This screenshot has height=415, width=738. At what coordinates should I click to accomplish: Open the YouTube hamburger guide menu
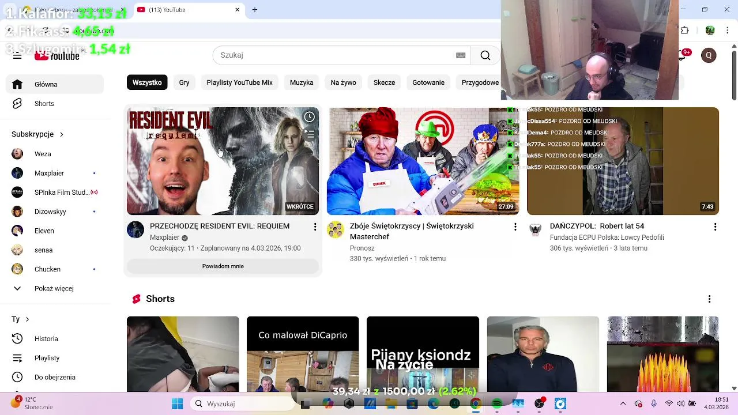pyautogui.click(x=17, y=55)
